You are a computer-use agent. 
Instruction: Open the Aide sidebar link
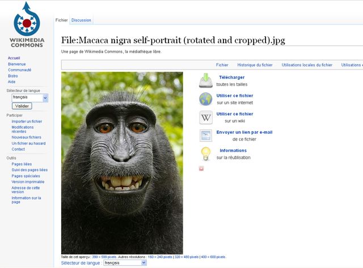pos(11,82)
